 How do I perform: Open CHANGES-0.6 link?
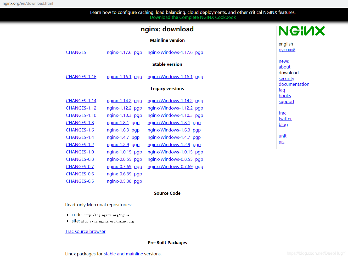coord(80,174)
